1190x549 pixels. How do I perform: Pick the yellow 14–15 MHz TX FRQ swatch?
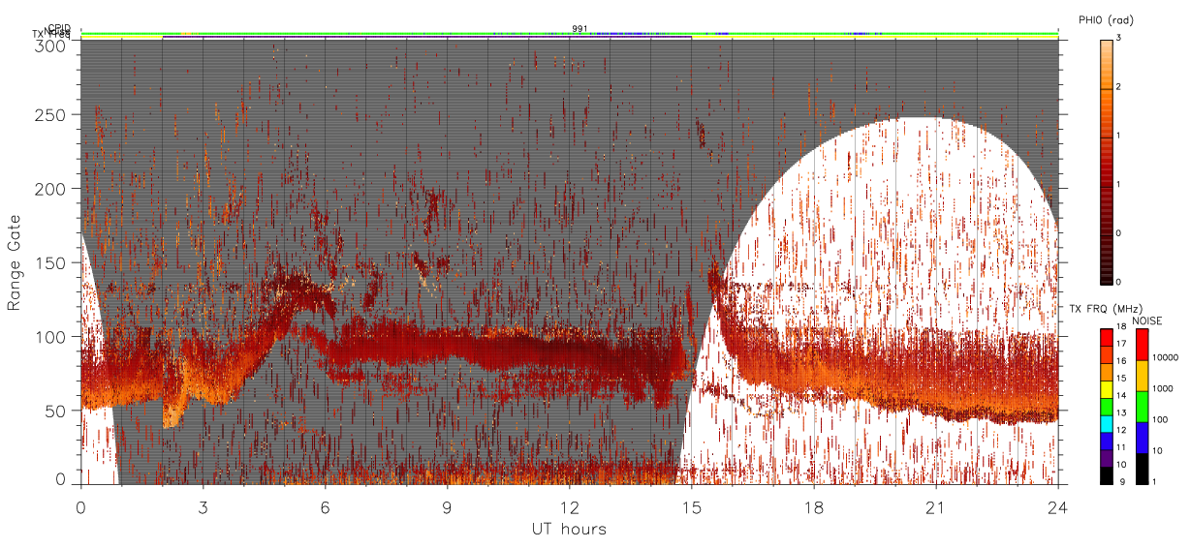coord(1106,389)
